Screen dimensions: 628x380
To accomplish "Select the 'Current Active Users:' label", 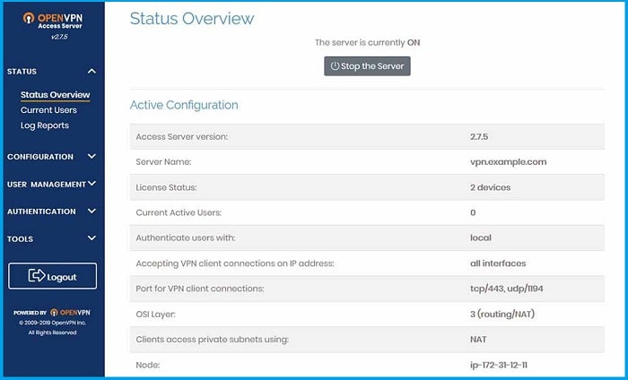I will [x=179, y=212].
